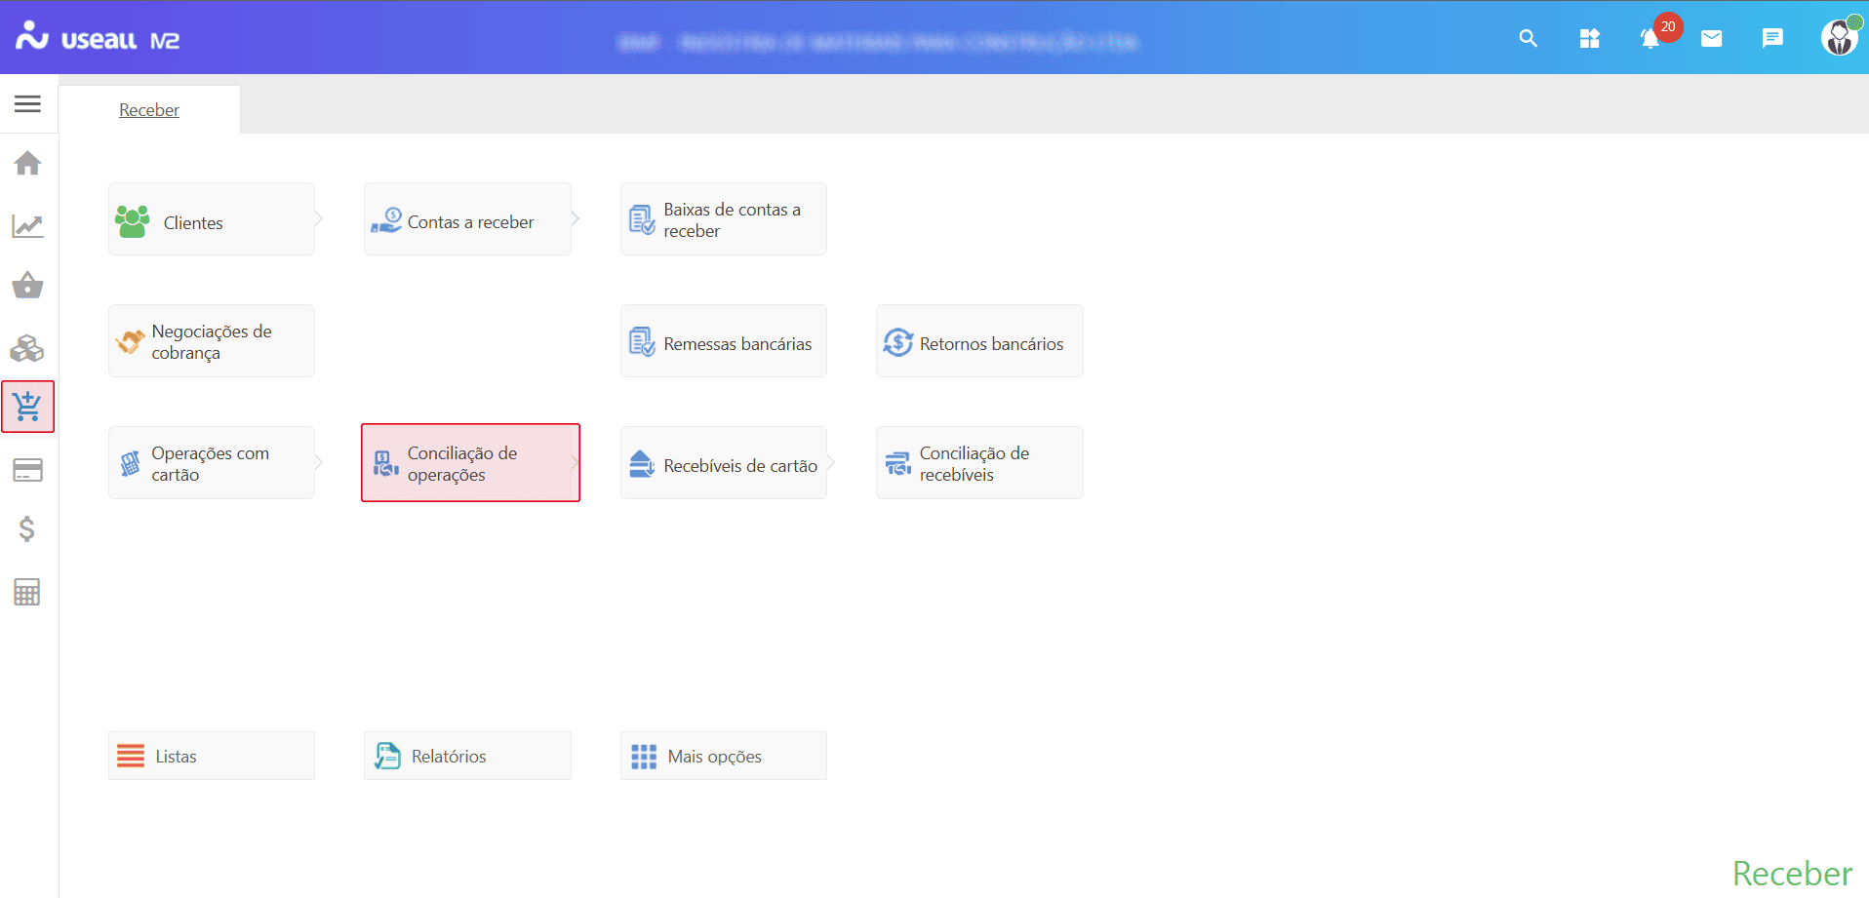The image size is (1869, 898).
Task: Expand the Relatórios section
Action: 467,756
